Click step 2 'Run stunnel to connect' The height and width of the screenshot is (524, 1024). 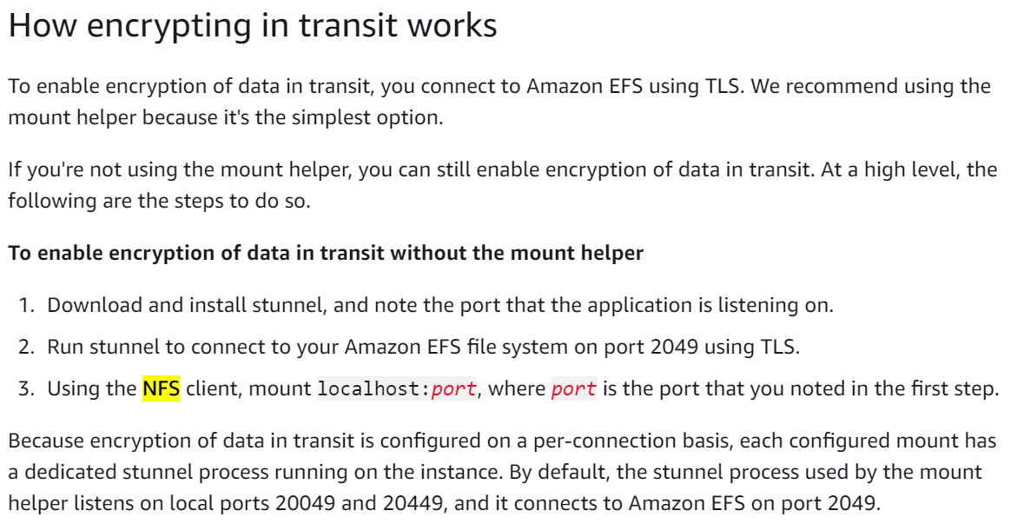click(423, 347)
